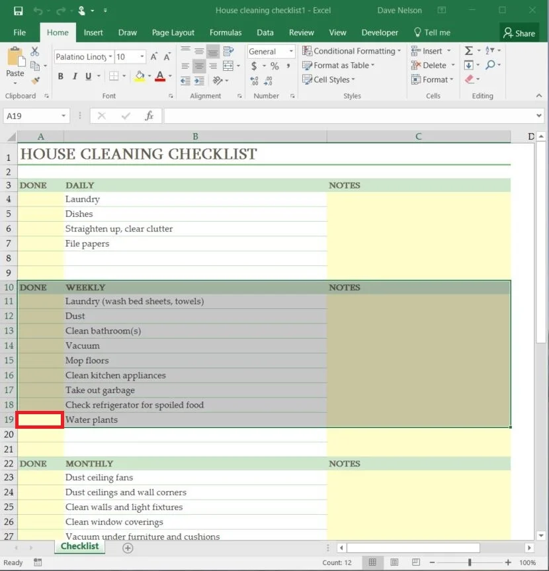The height and width of the screenshot is (571, 549).
Task: Click the Orientation text angle icon
Action: (218, 81)
